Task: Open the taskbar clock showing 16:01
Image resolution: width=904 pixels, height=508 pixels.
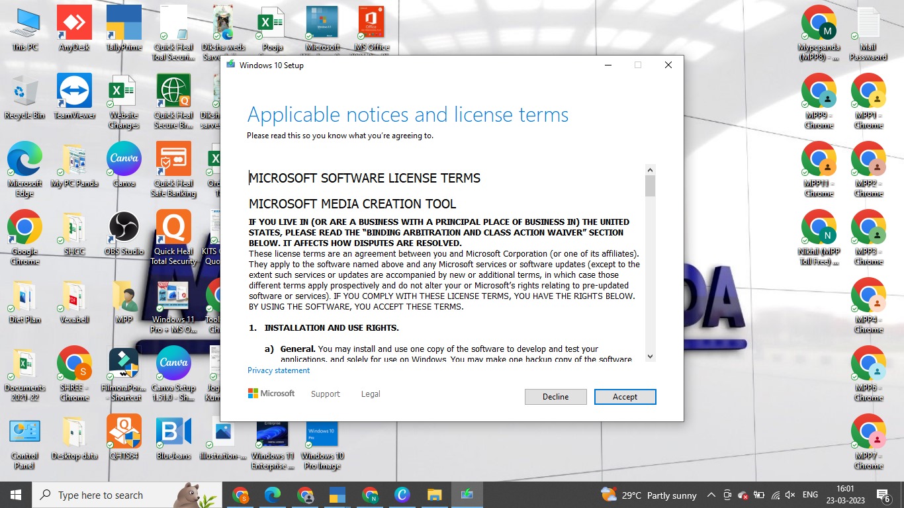Action: (846, 495)
